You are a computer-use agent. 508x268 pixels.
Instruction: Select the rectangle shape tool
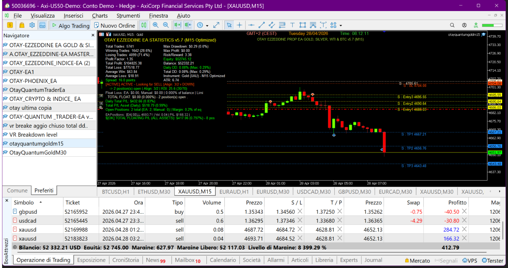click(x=303, y=25)
